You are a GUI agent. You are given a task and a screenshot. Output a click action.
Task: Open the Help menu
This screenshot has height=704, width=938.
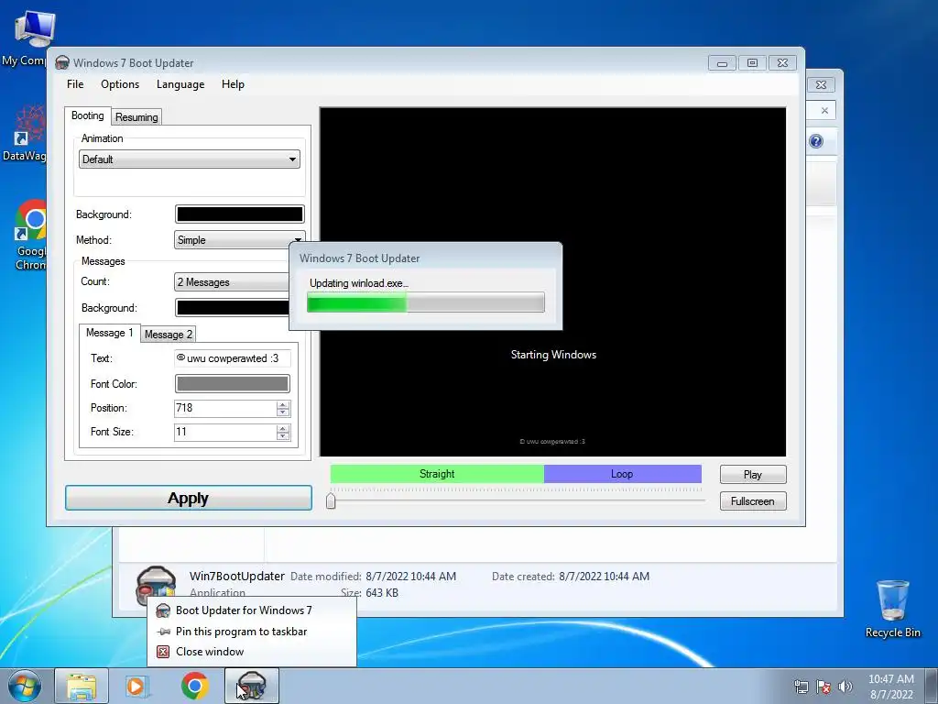(233, 84)
